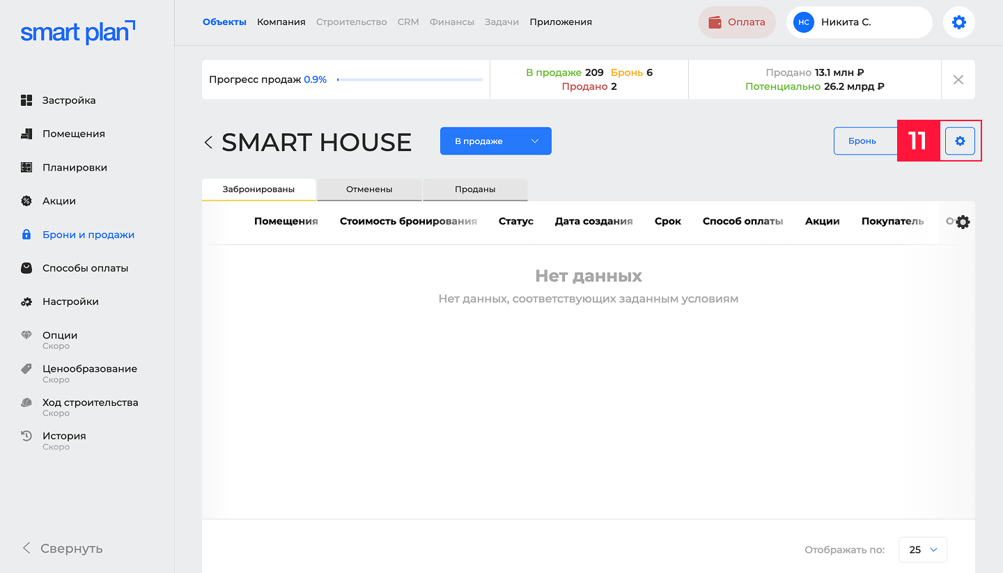Sort by Стоимость бронирования column header
Image resolution: width=1003 pixels, height=573 pixels.
point(408,221)
